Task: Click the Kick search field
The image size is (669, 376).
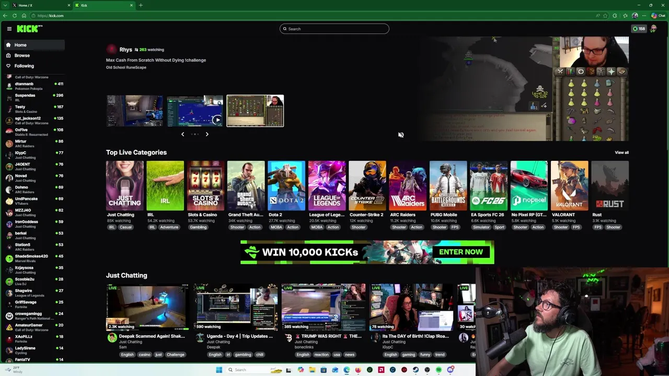Action: [334, 29]
